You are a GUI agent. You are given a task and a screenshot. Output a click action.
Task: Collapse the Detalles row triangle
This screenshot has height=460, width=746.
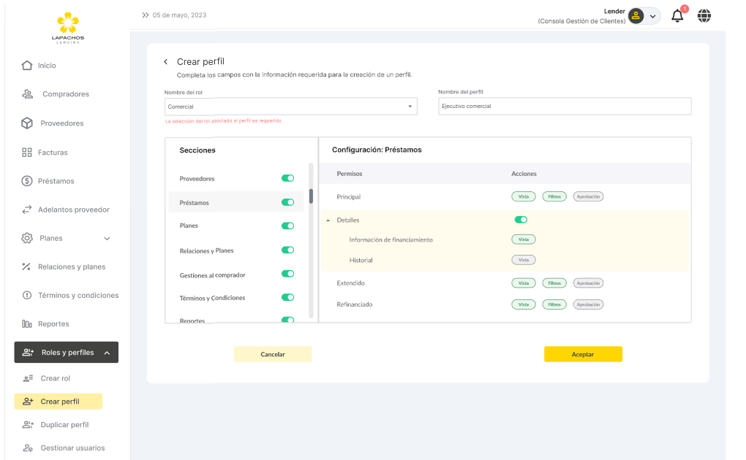328,221
